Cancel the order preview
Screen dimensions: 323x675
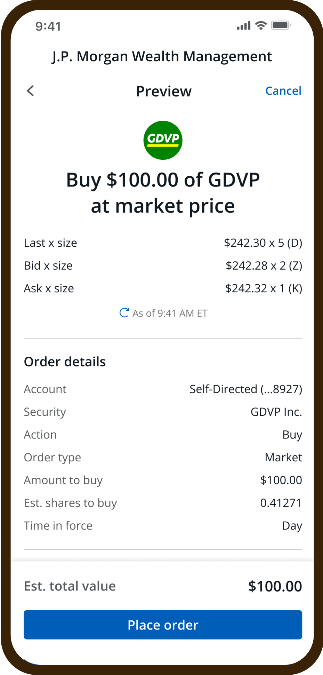(x=283, y=91)
